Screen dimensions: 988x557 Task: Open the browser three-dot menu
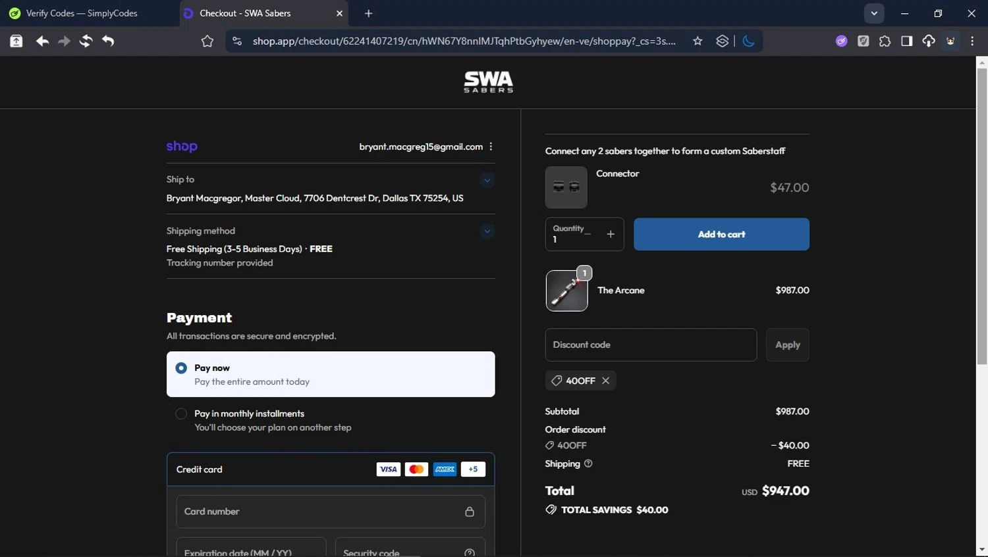[x=973, y=41]
